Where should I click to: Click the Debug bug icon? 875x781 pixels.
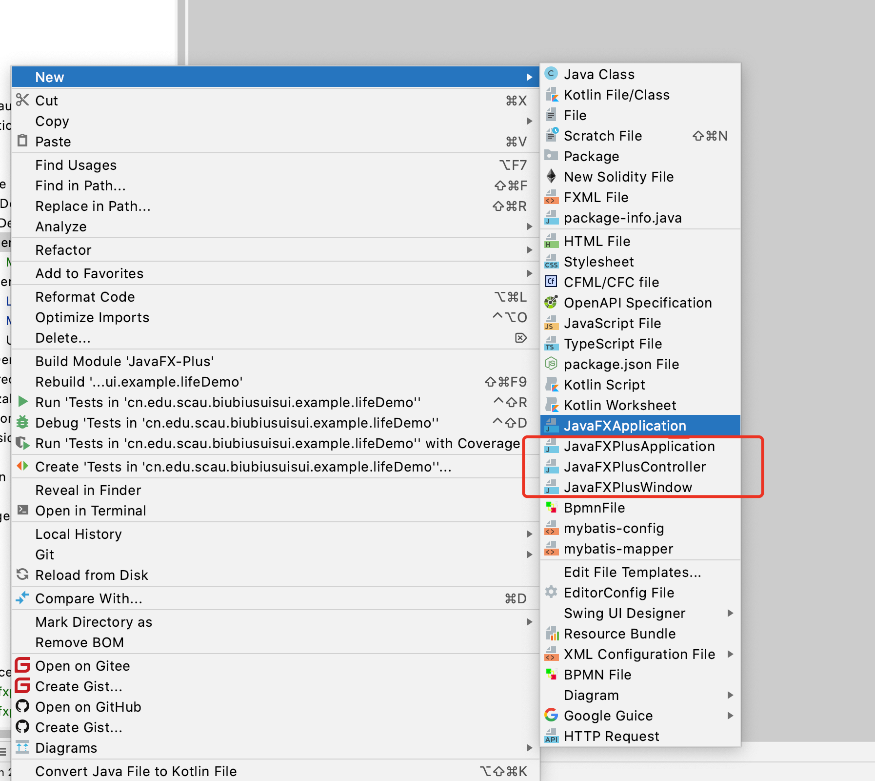pos(22,423)
